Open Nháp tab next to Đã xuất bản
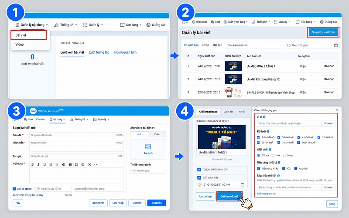 [x=205, y=45]
